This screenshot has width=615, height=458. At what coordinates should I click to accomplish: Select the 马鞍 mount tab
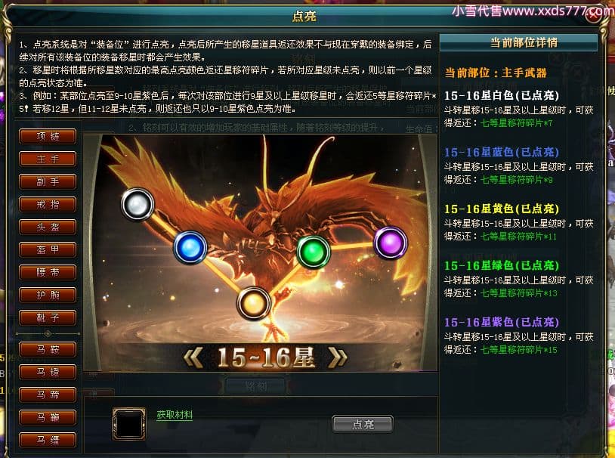48,349
